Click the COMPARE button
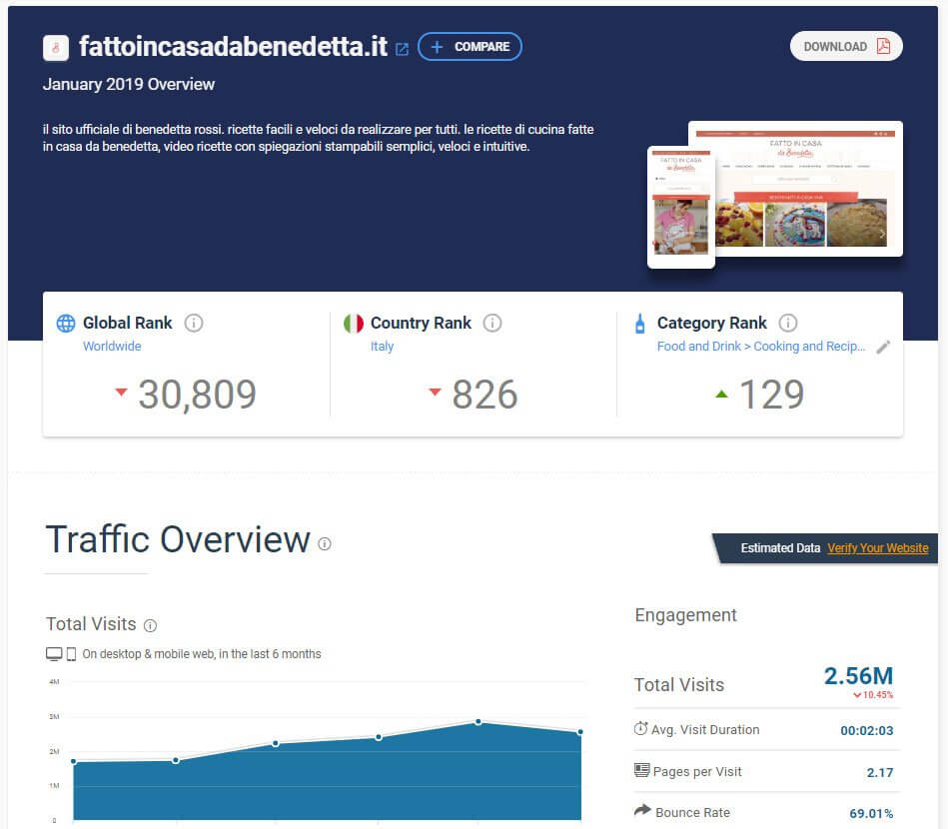 coord(470,47)
